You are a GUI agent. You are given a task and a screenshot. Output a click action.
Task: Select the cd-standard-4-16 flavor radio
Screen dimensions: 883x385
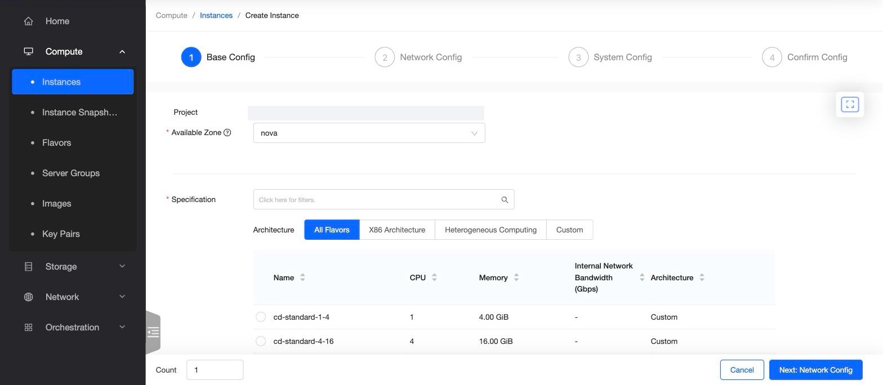tap(261, 341)
